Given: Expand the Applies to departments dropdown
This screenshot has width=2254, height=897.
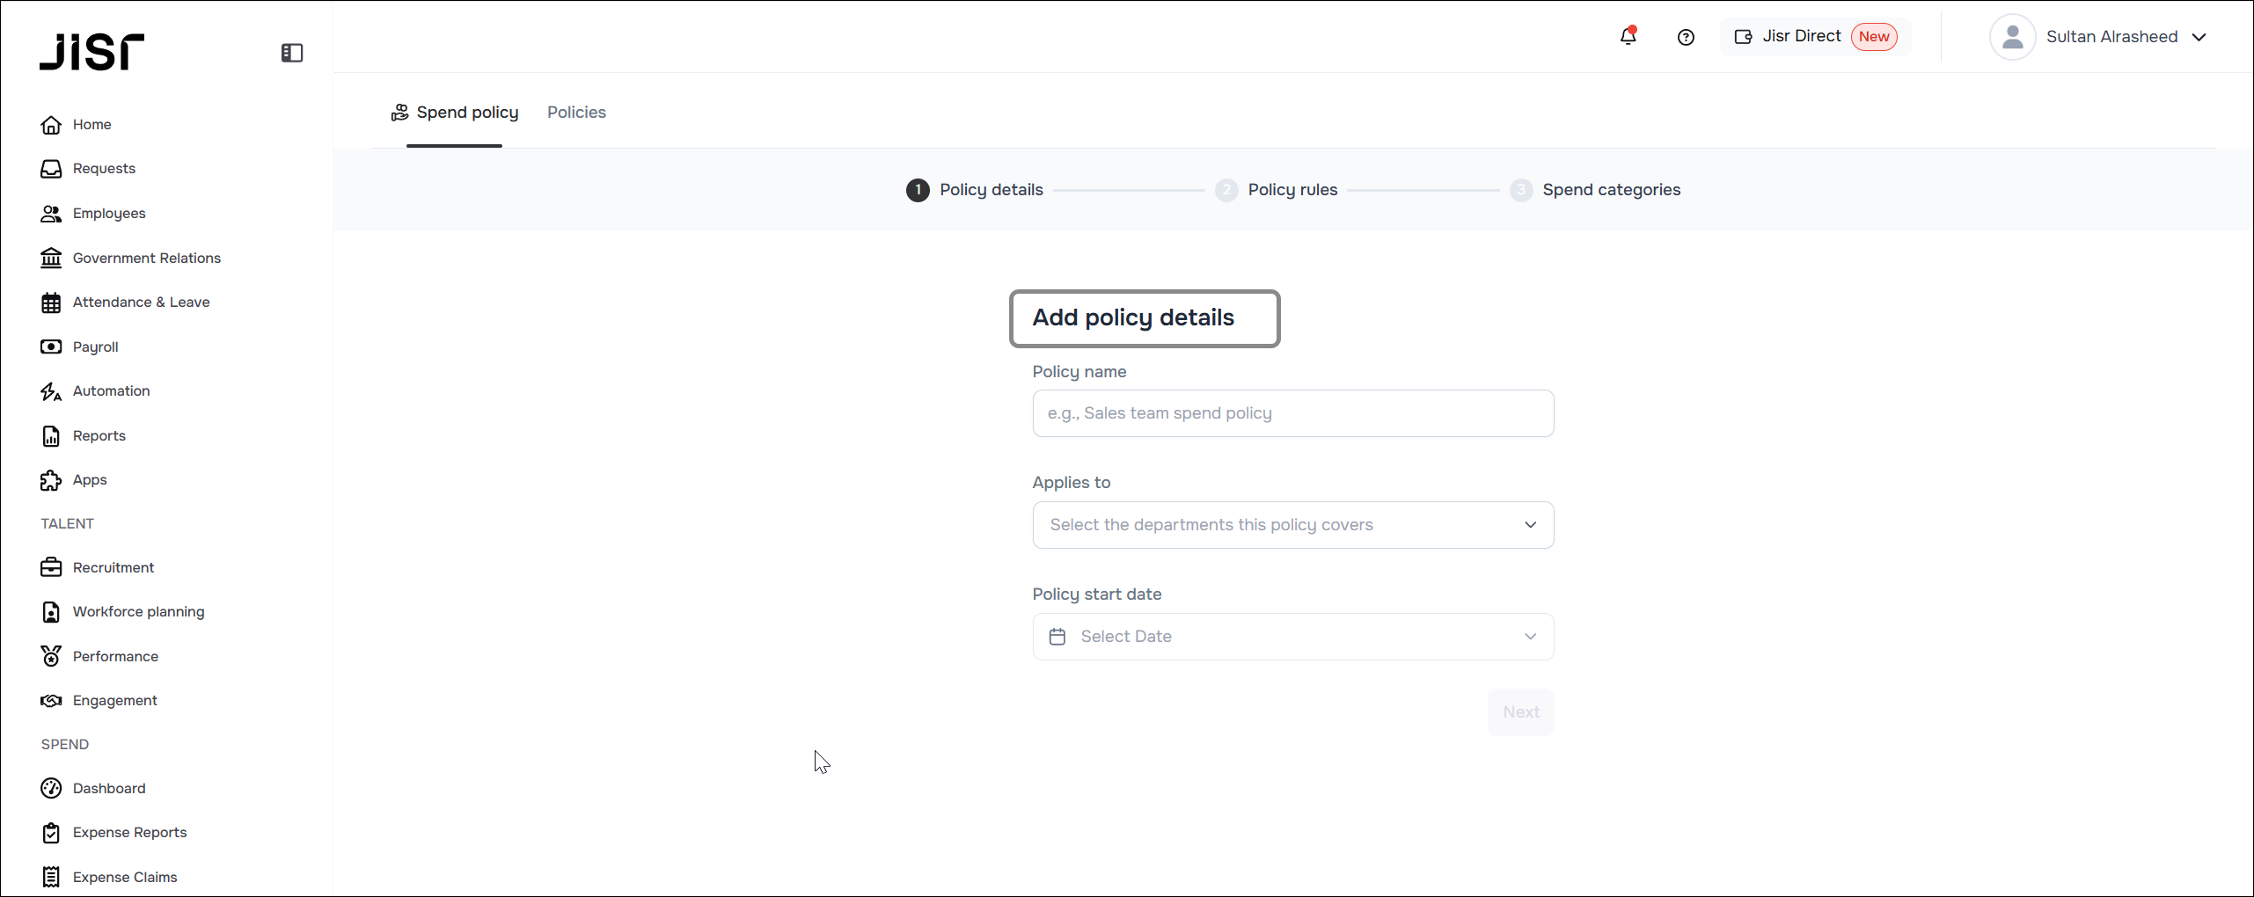Looking at the screenshot, I should (1292, 525).
